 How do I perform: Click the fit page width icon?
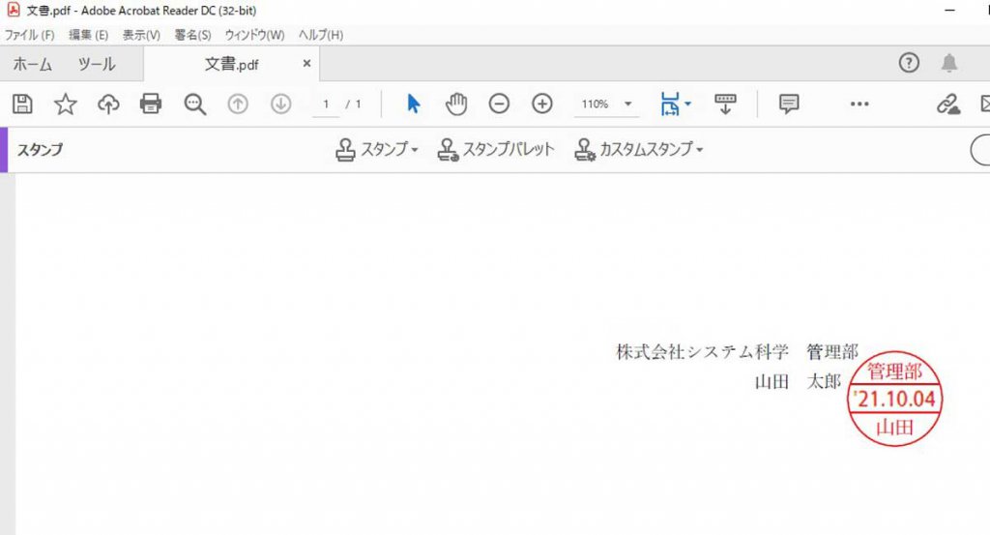click(x=670, y=104)
